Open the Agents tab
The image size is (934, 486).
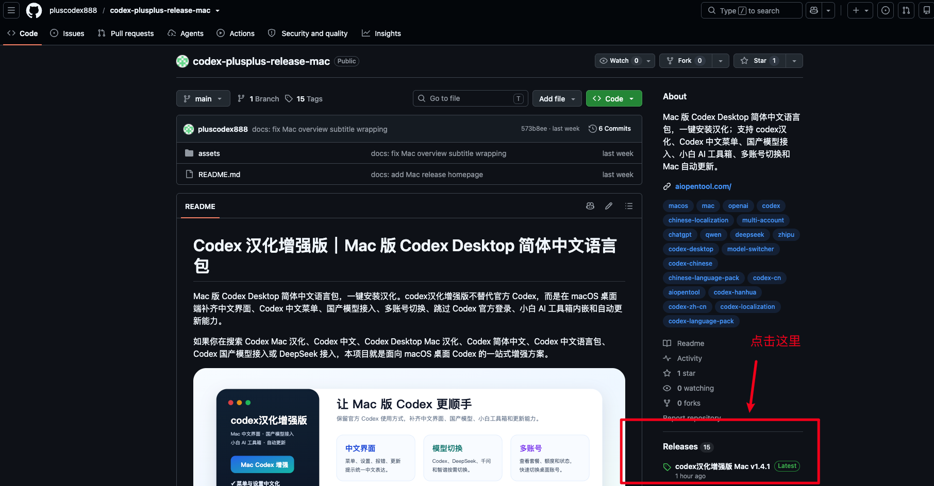coord(186,33)
